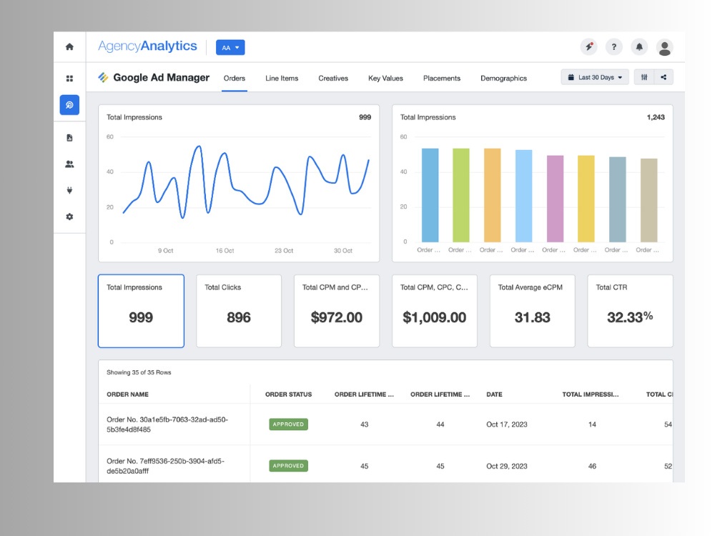
Task: Select the $972.00 CPM stat card
Action: click(x=337, y=311)
